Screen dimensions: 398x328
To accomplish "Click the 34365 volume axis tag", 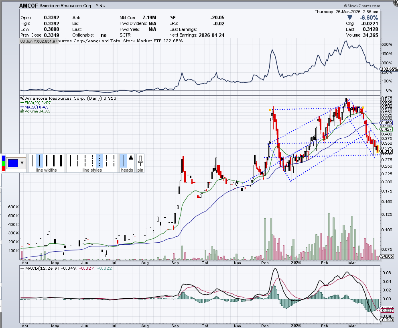I will 387,256.
